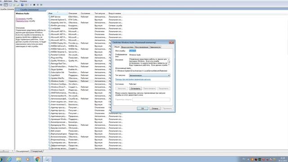The width and height of the screenshot is (288, 162).
Task: Click the highlighted service name field
Action: [x=132, y=51]
